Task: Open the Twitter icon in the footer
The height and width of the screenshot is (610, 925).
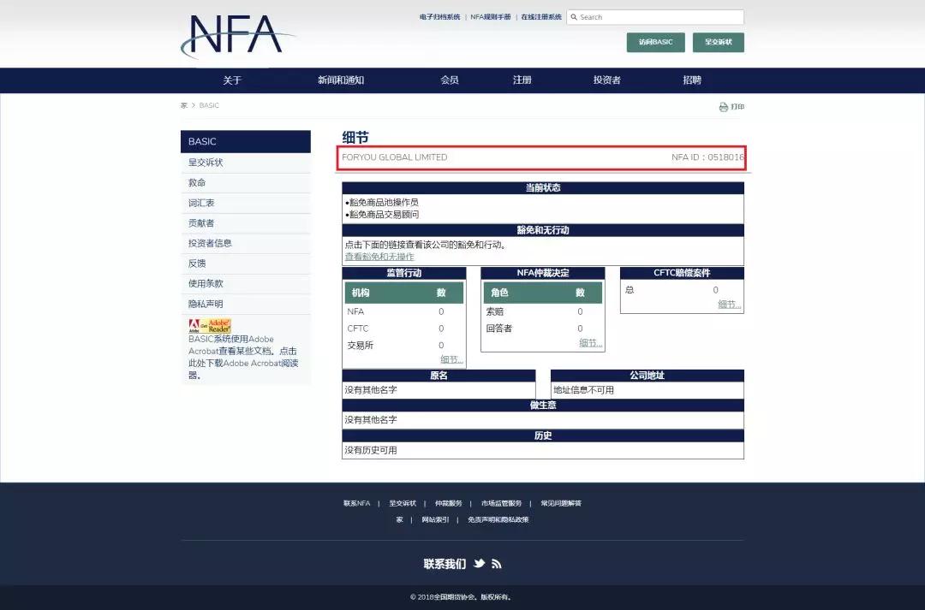Action: coord(479,563)
